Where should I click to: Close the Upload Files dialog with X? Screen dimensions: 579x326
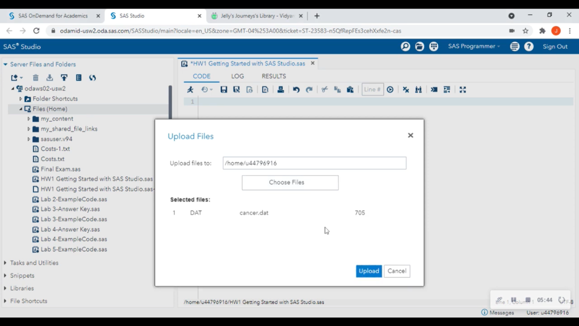click(x=410, y=135)
